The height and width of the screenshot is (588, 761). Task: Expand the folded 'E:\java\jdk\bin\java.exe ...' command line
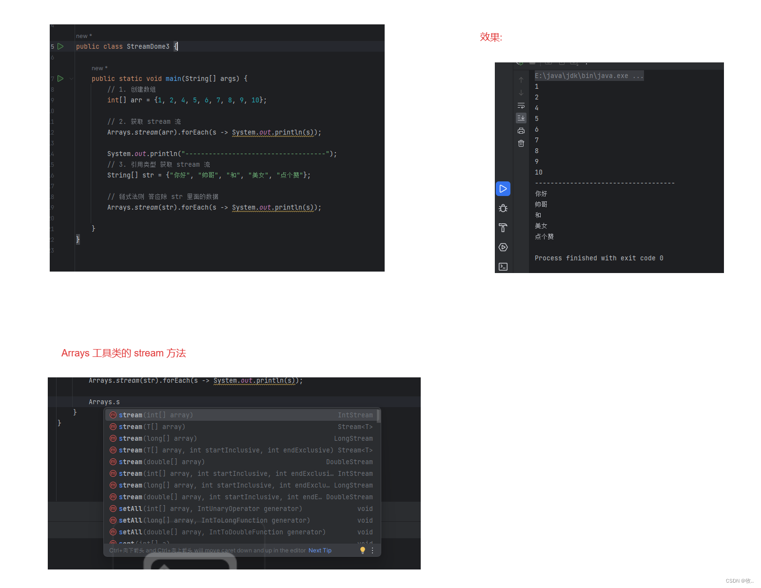[x=589, y=76]
